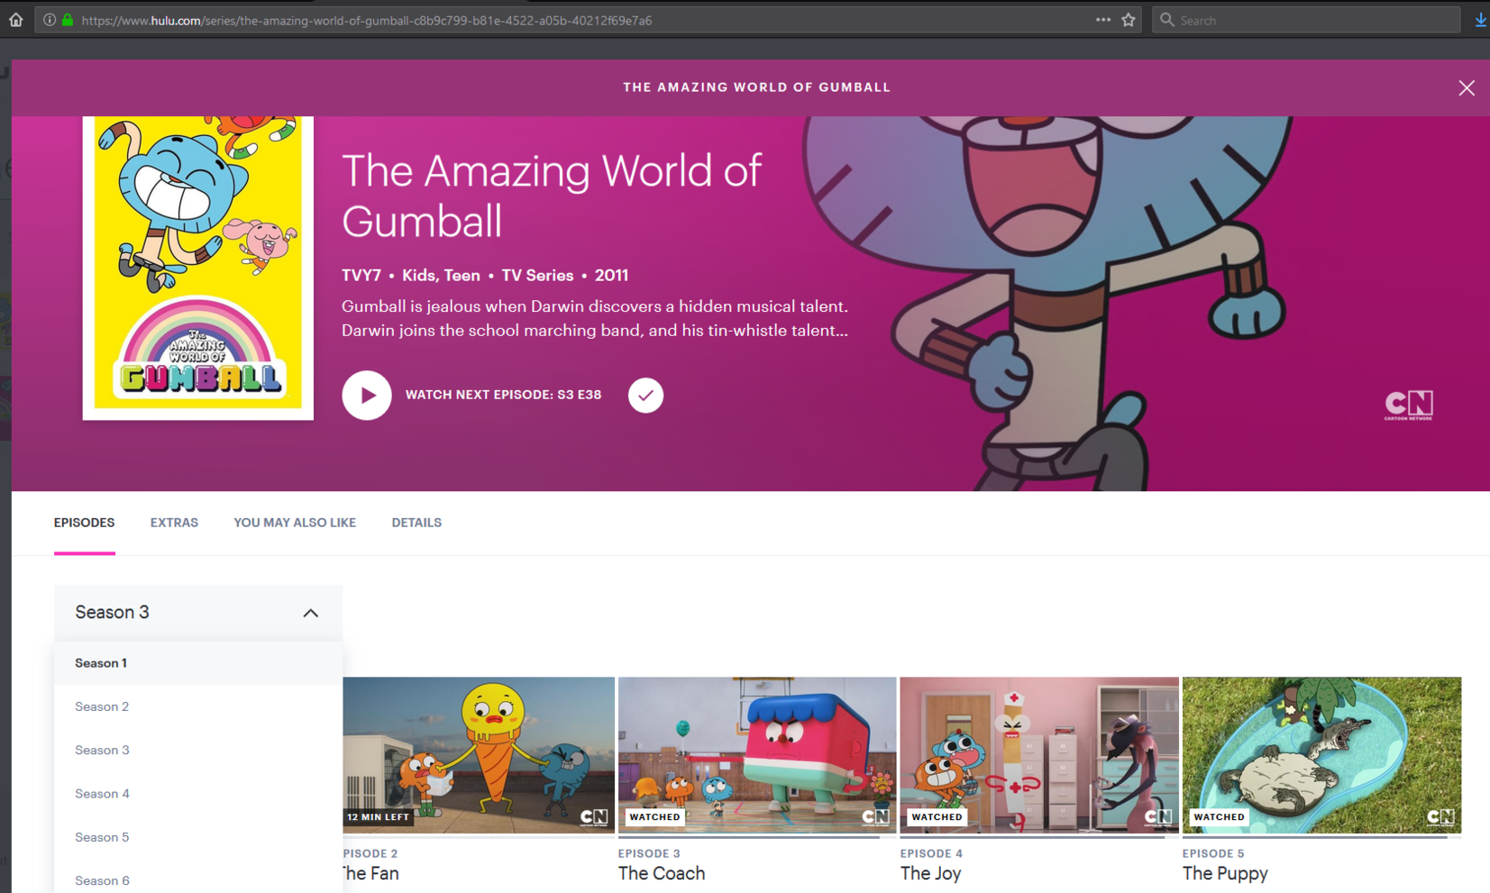
Task: Switch to the Extras tab
Action: click(174, 523)
